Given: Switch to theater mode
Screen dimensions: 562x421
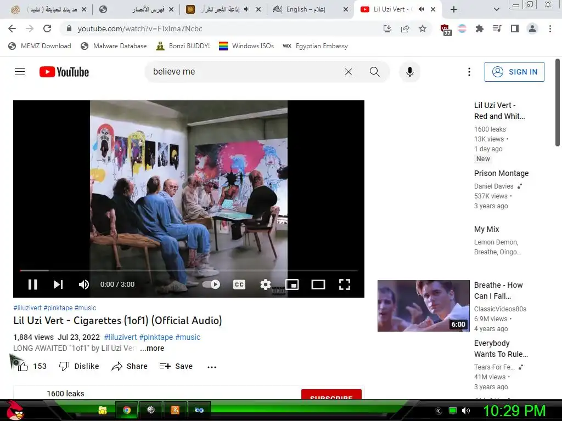Looking at the screenshot, I should tap(318, 285).
